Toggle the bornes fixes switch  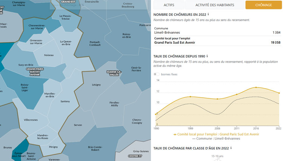click(x=157, y=74)
